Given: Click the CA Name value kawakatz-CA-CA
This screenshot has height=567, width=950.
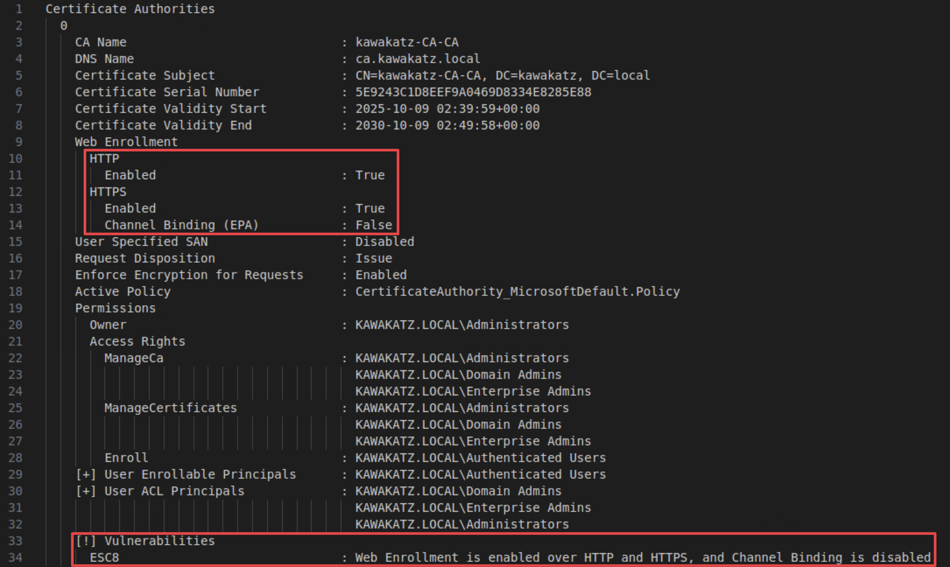Looking at the screenshot, I should tap(407, 42).
